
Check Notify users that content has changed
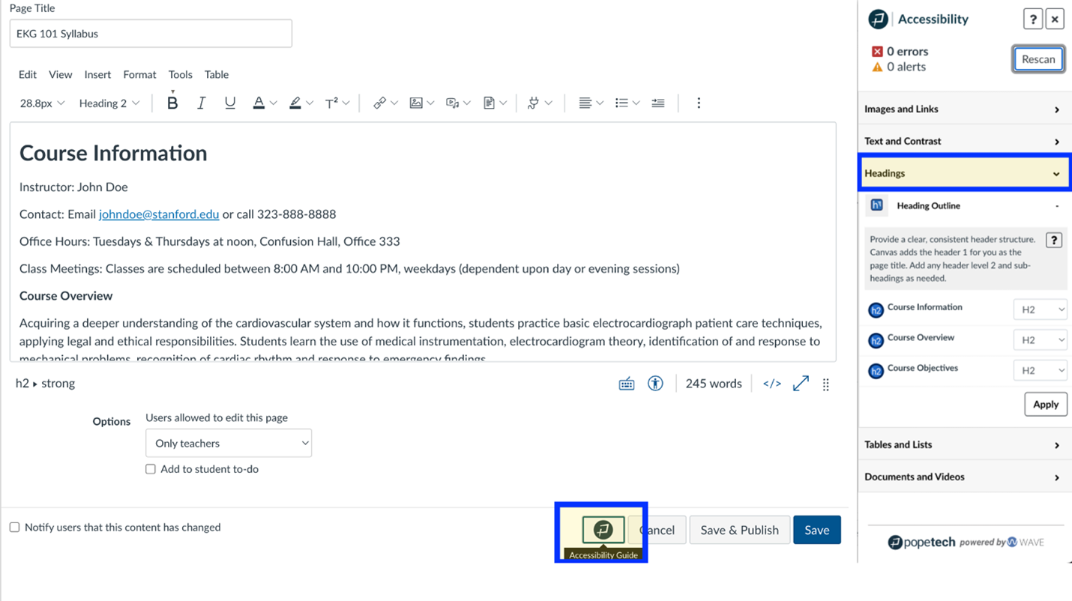[14, 528]
